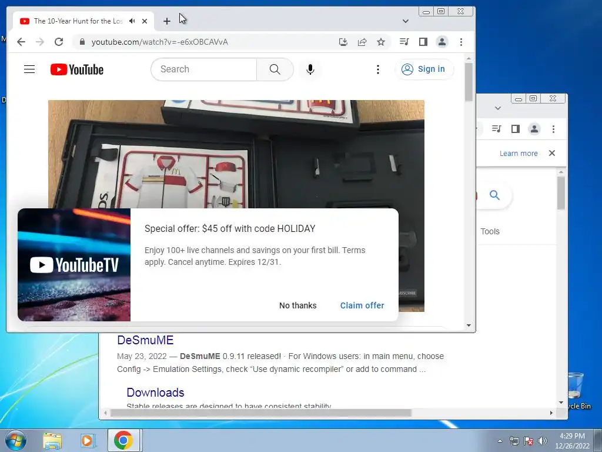This screenshot has height=452, width=602.
Task: Open Chrome three-dot menu in YouTube window
Action: click(461, 42)
